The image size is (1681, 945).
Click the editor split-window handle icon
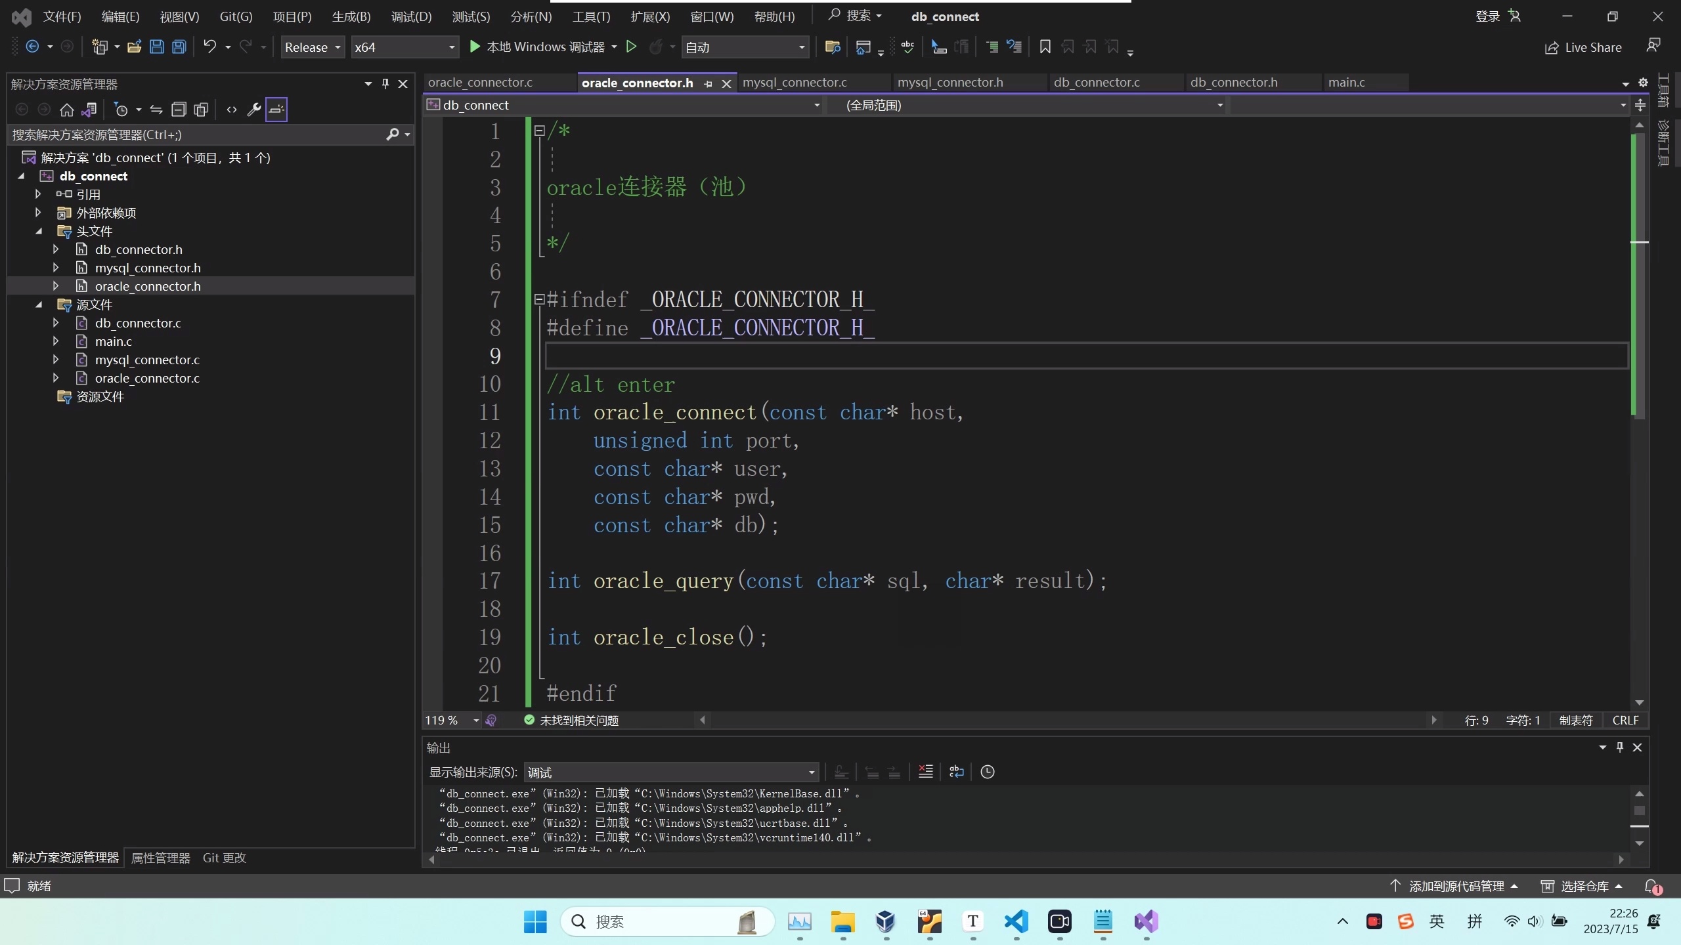[1640, 105]
